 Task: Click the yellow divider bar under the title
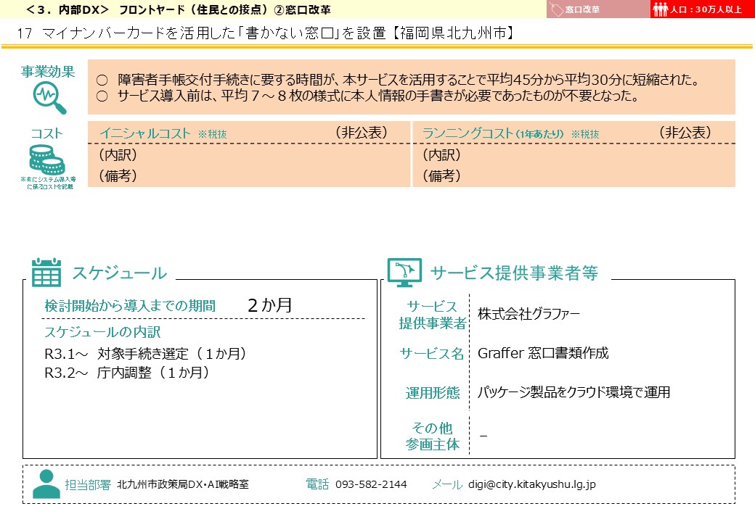coord(377,46)
